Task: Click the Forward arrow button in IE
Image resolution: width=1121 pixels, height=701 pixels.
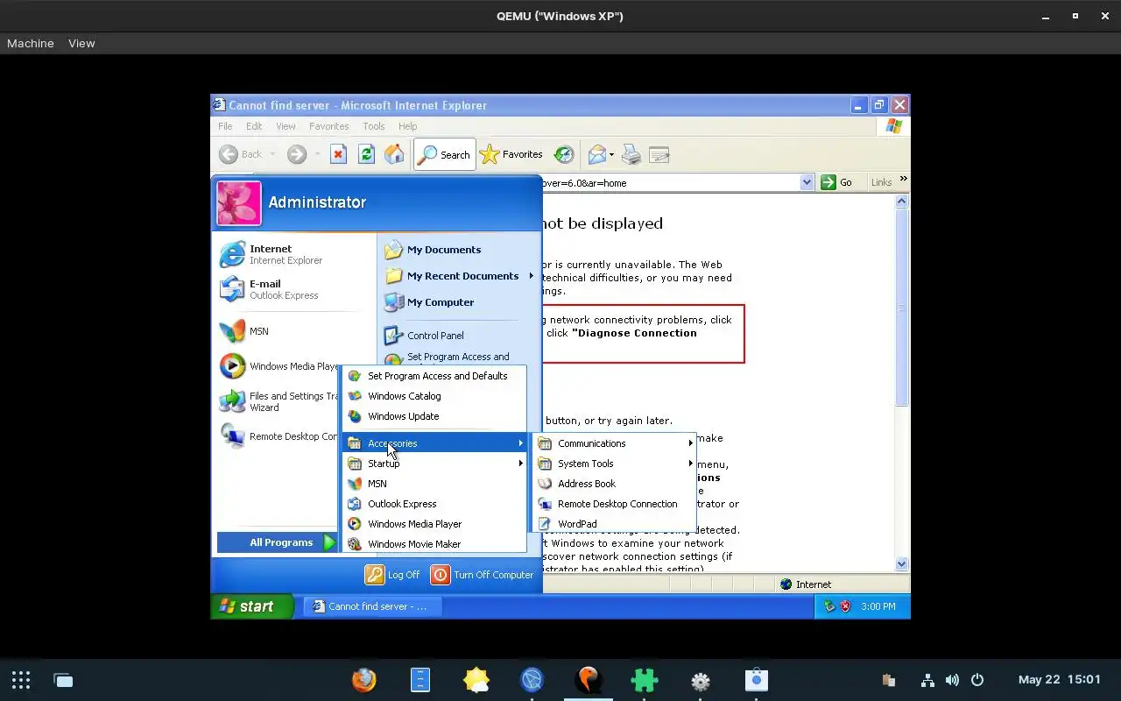Action: (297, 155)
